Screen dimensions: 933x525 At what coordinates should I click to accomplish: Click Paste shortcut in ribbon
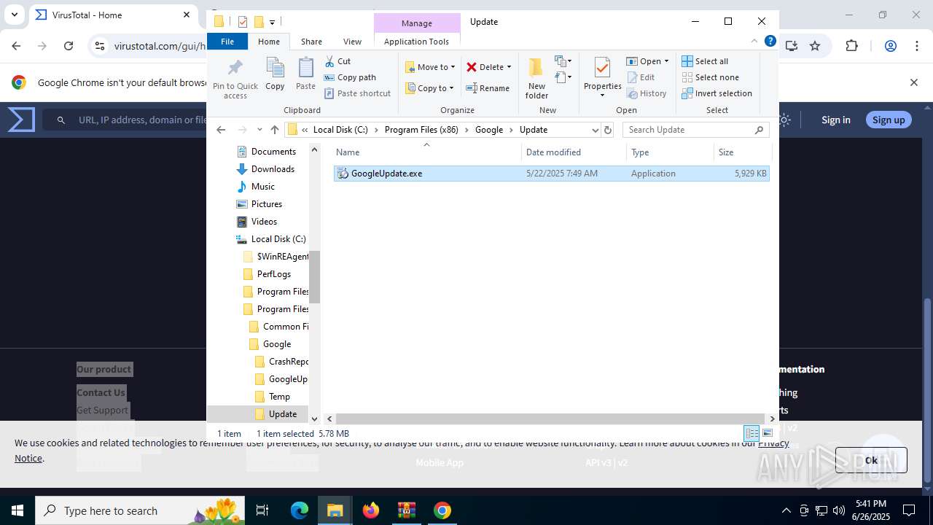(x=357, y=93)
